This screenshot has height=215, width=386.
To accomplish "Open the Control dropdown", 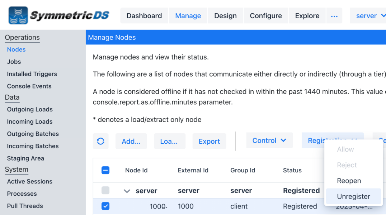I will coord(269,140).
